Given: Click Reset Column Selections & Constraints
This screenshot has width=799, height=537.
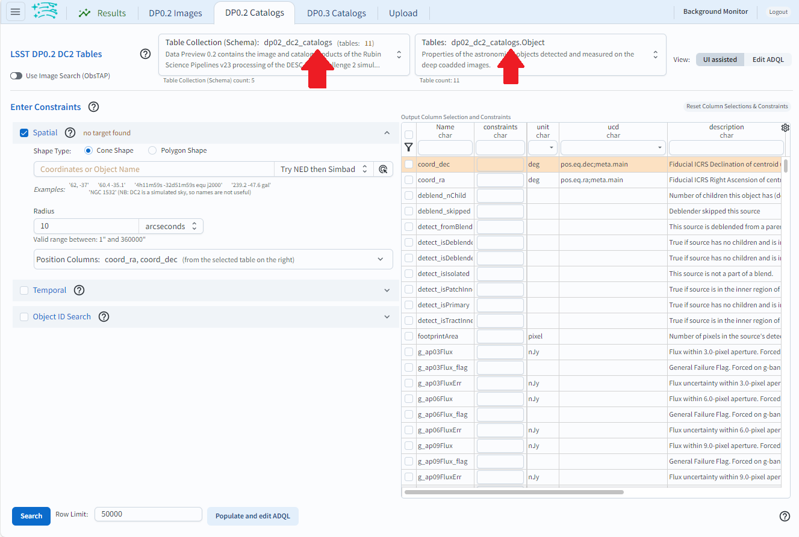Looking at the screenshot, I should pyautogui.click(x=737, y=105).
